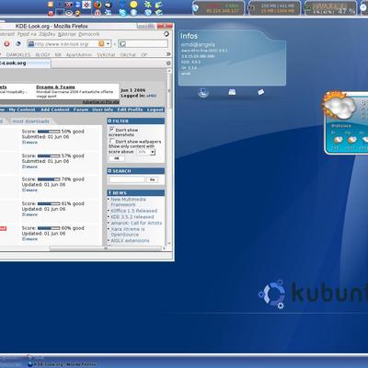Click "Edit Profile" in site navigation
Screen dimensions: 368x368
click(130, 109)
